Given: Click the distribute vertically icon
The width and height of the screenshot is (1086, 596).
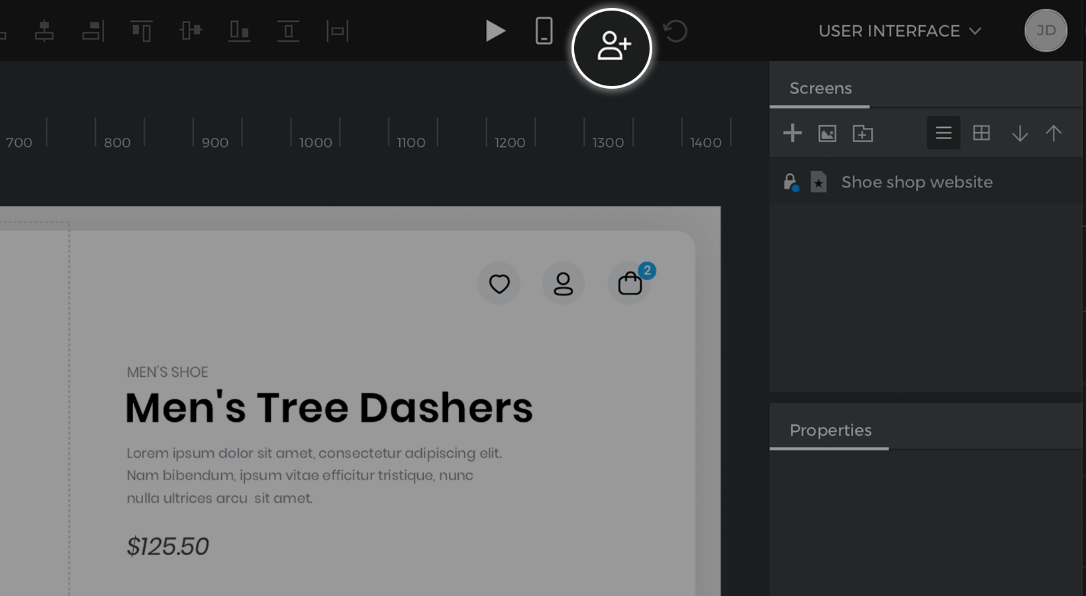Looking at the screenshot, I should coord(288,30).
